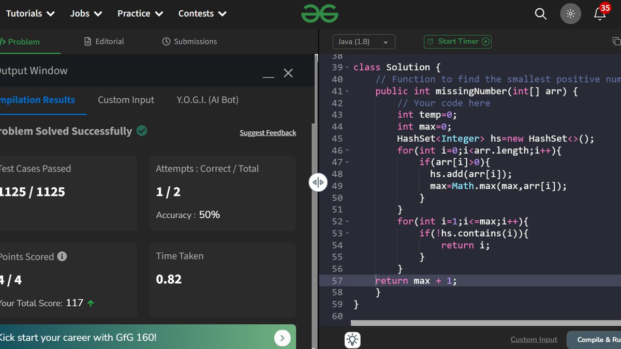Click the Compile & Run button
Screen dimensions: 621x349
point(594,340)
